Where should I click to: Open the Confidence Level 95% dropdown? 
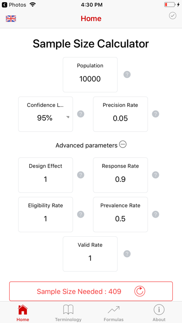45,114
